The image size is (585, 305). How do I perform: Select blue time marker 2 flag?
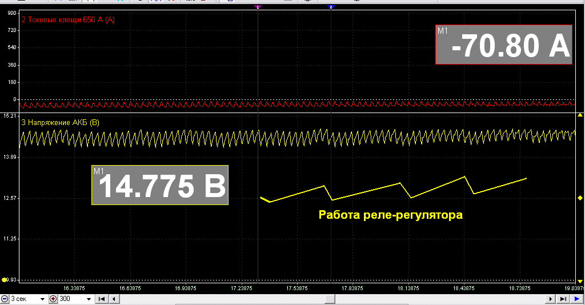click(331, 7)
